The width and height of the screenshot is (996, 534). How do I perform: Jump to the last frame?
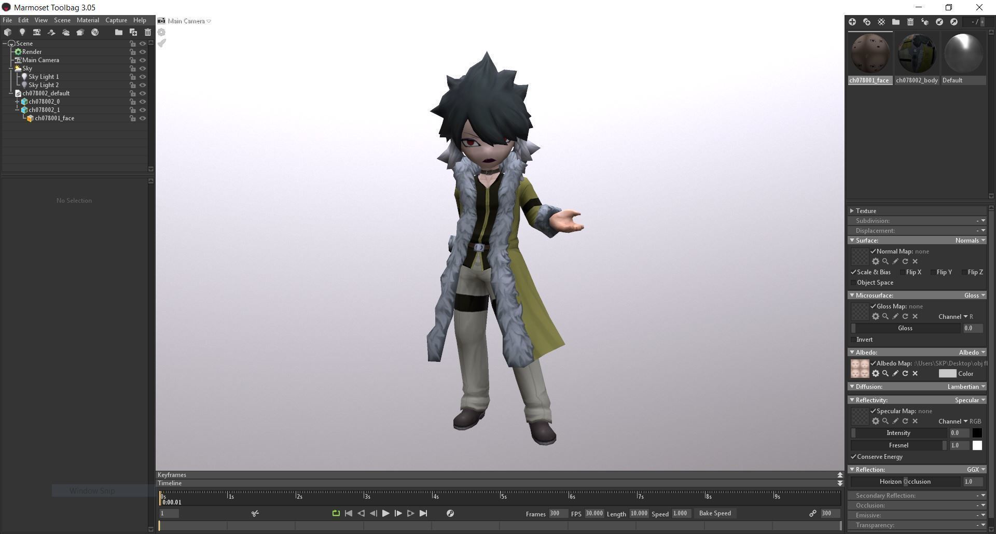(423, 513)
